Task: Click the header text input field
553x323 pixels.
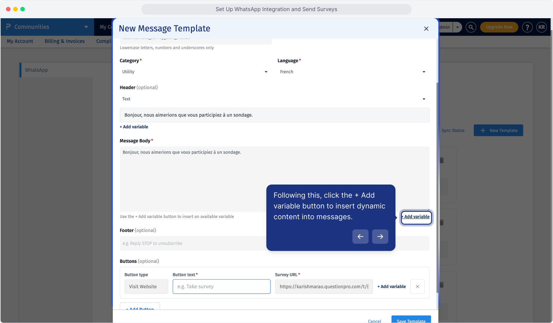Action: pos(274,115)
